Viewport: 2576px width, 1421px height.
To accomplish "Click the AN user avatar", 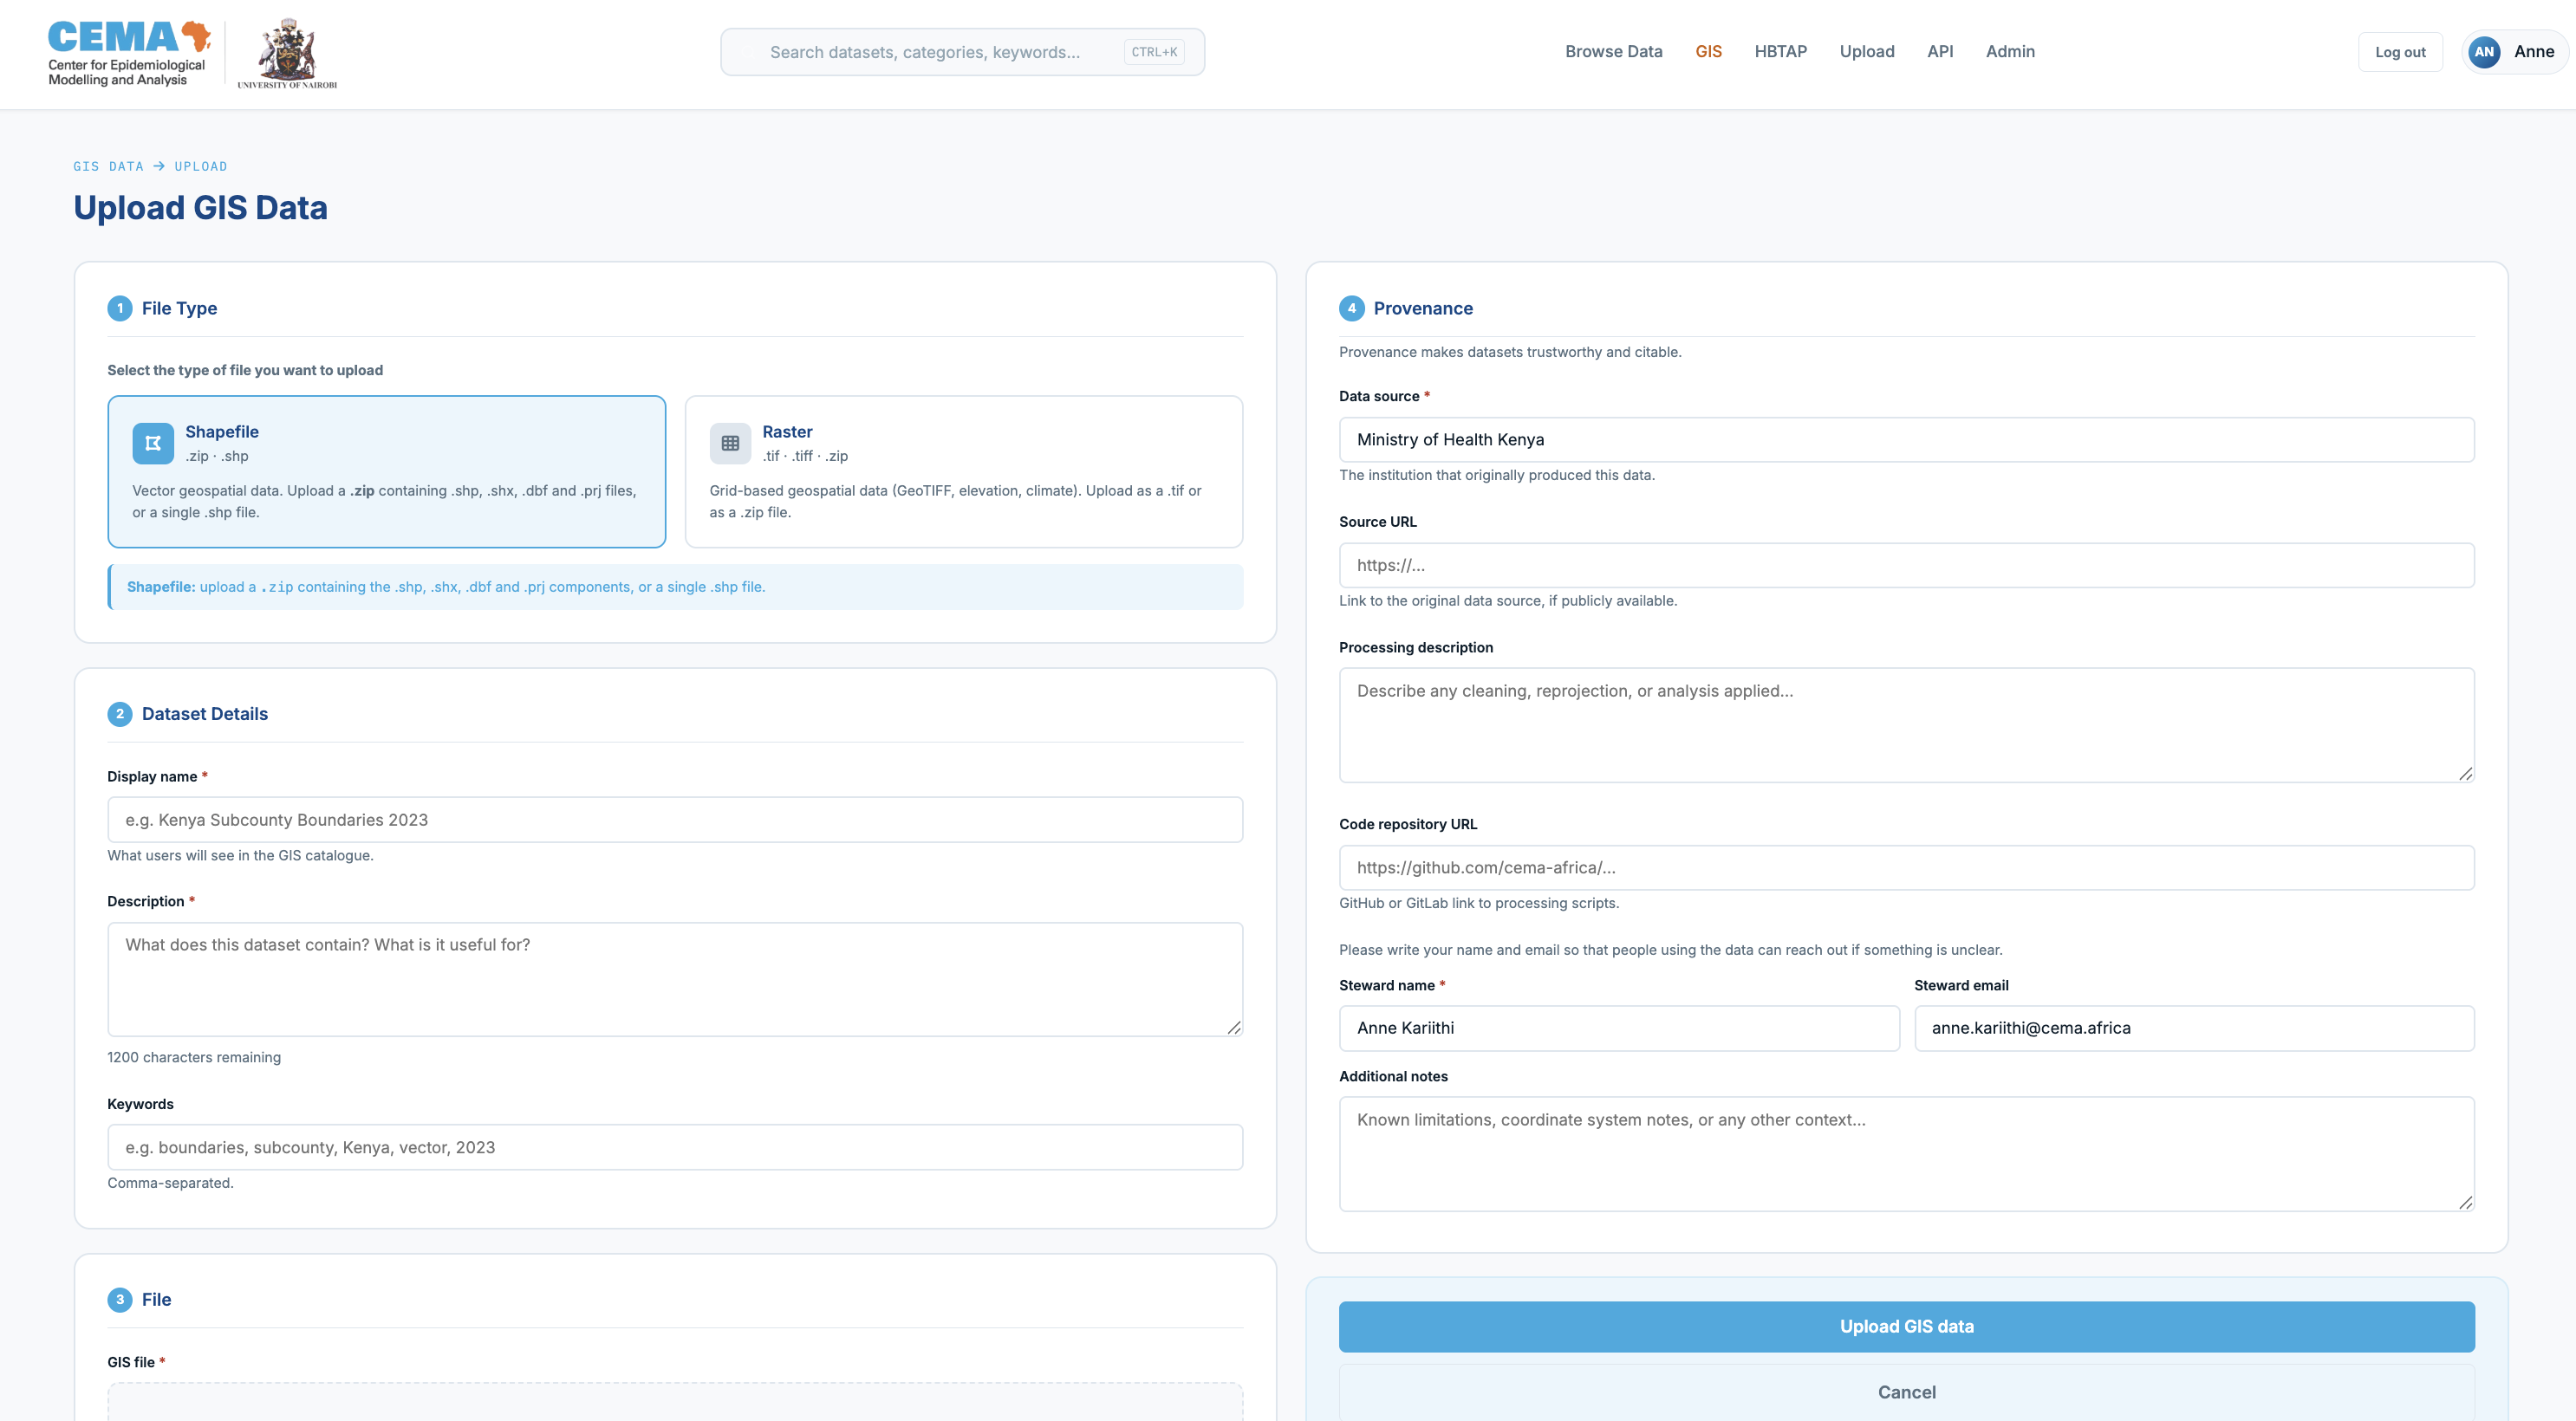I will coord(2484,52).
